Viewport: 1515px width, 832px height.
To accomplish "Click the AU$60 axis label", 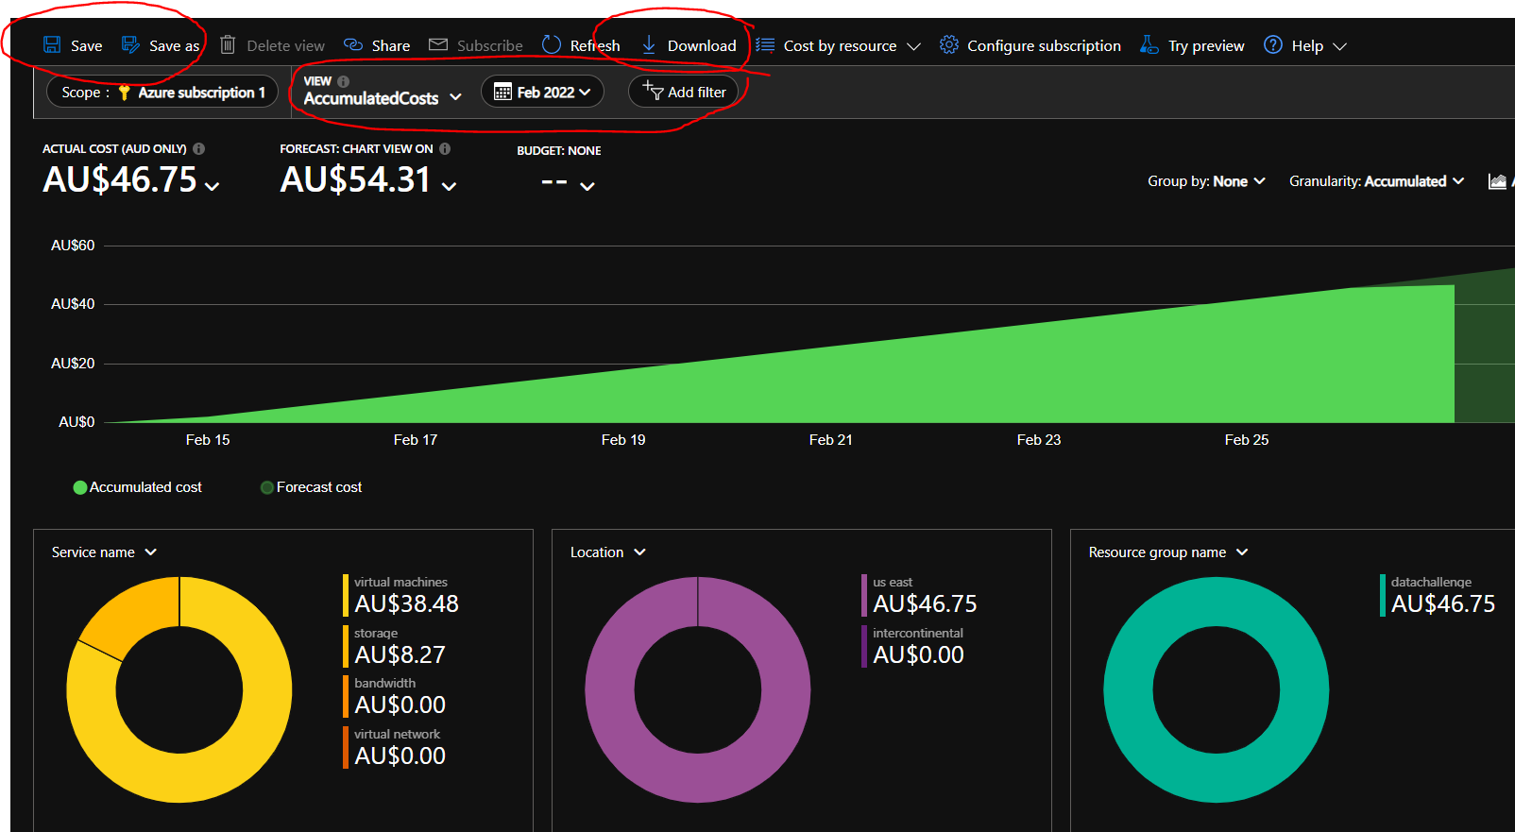I will pos(73,246).
